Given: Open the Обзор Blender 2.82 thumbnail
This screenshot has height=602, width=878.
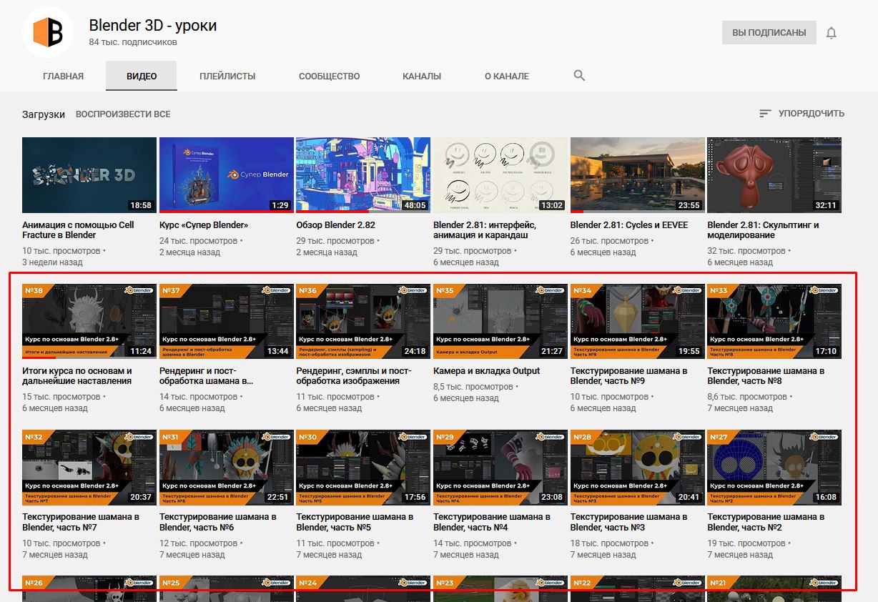Looking at the screenshot, I should coord(363,175).
